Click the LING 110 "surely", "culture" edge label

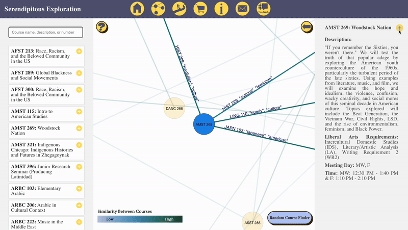(x=256, y=112)
